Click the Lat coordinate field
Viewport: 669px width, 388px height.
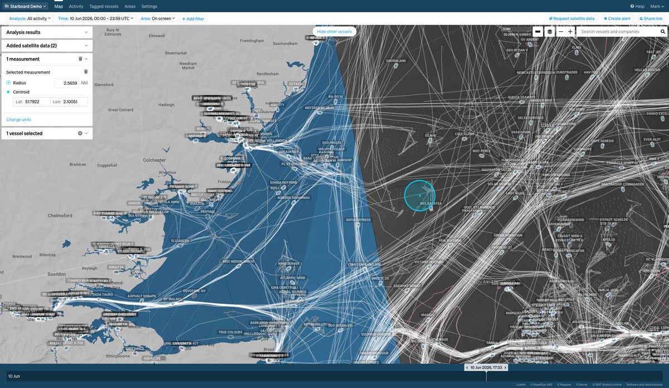point(31,102)
